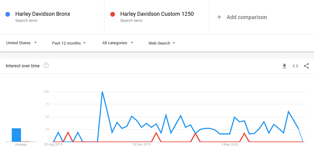Open the Interest over time help icon
314x165 pixels.
pyautogui.click(x=46, y=66)
